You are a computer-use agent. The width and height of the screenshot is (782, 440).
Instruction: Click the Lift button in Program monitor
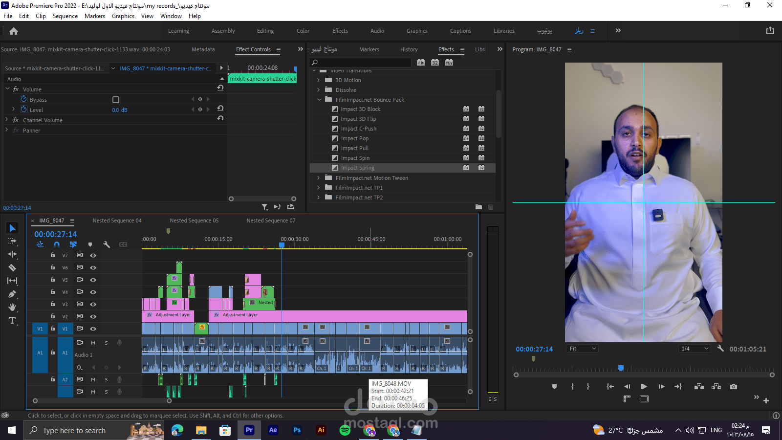(699, 387)
